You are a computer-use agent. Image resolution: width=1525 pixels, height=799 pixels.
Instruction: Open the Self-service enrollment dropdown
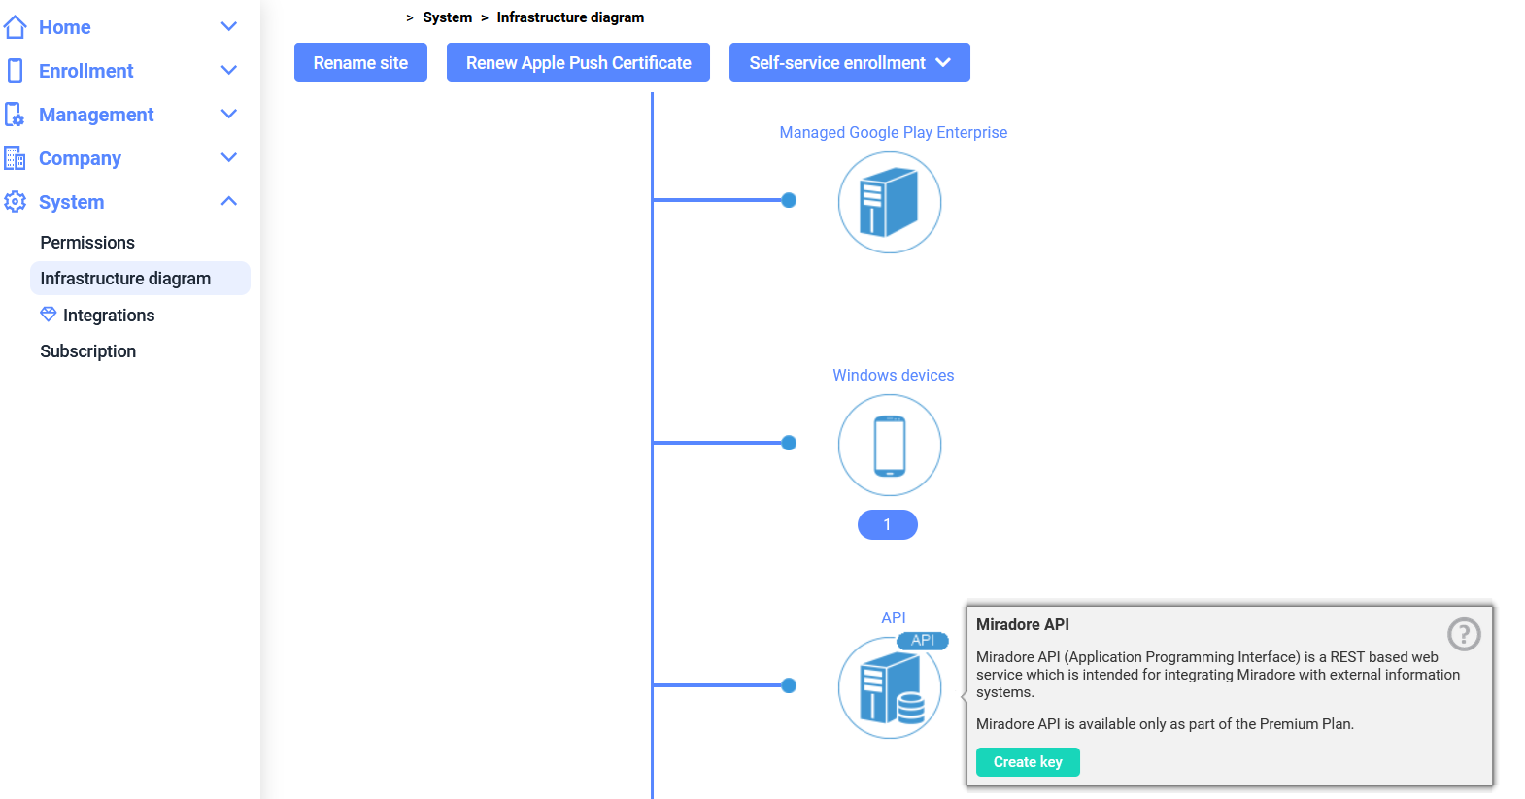coord(850,62)
